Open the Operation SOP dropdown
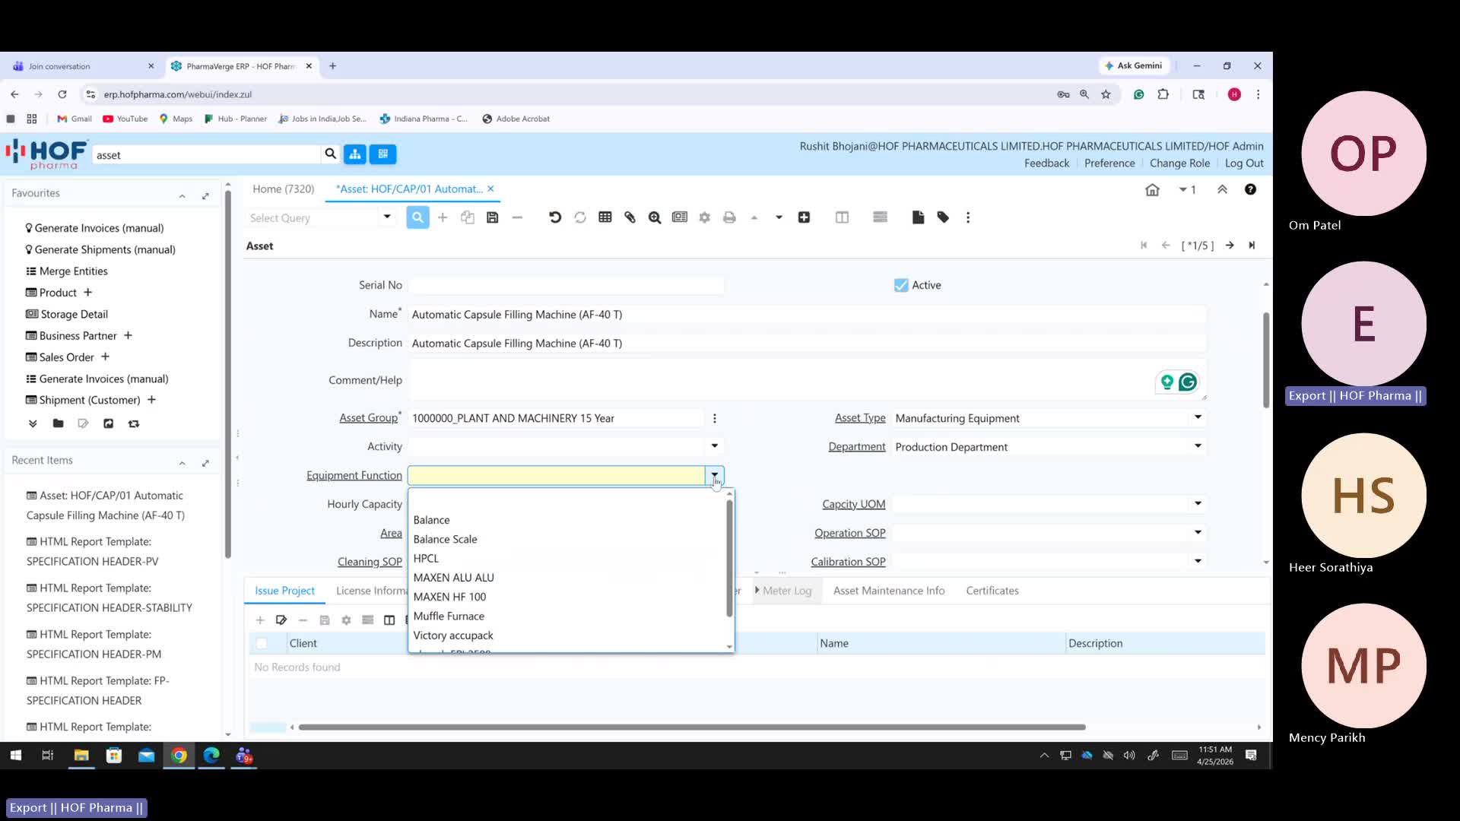Screen dimensions: 1460x821 1198,533
